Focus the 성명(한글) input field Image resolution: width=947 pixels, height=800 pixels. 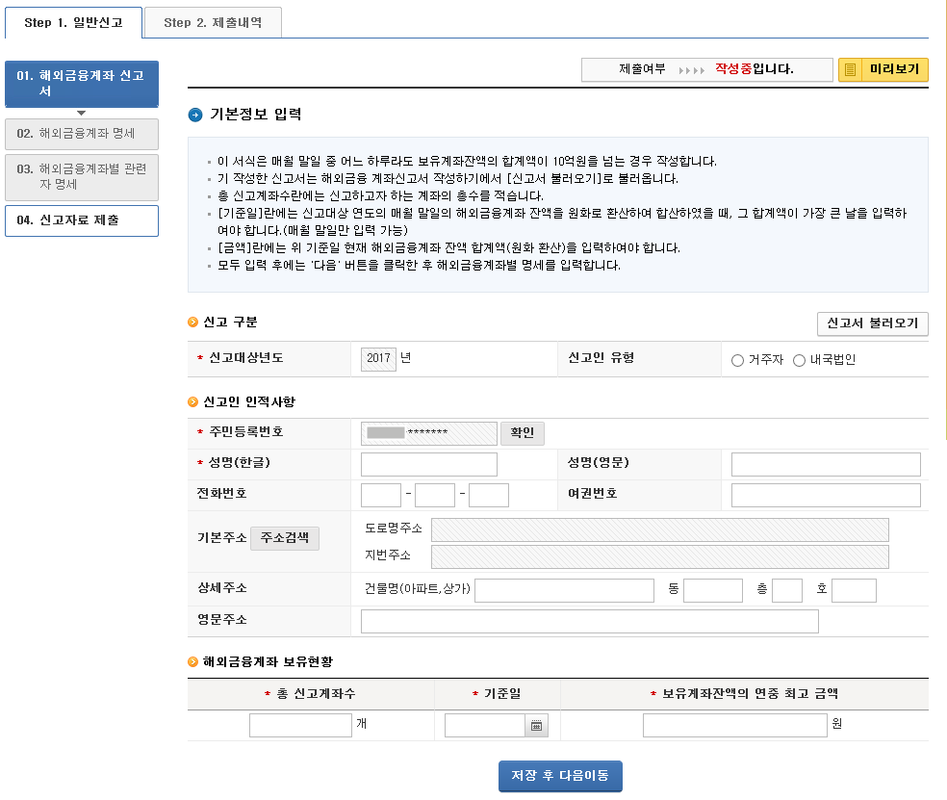(428, 465)
